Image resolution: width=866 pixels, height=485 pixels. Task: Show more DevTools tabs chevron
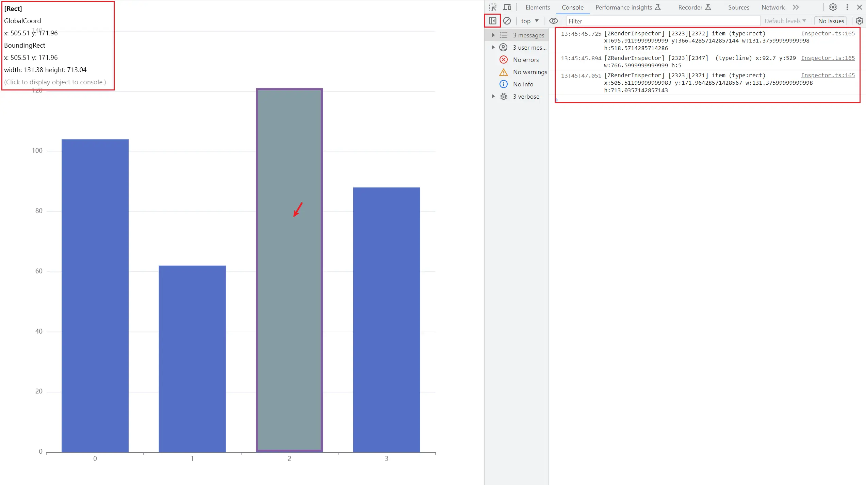[x=796, y=7]
